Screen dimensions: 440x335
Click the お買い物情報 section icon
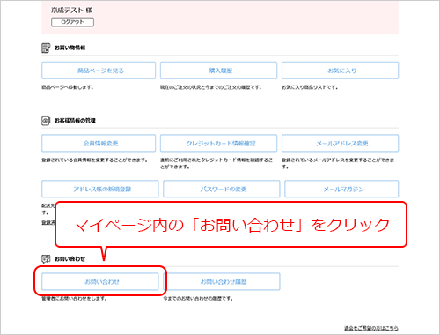[46, 48]
